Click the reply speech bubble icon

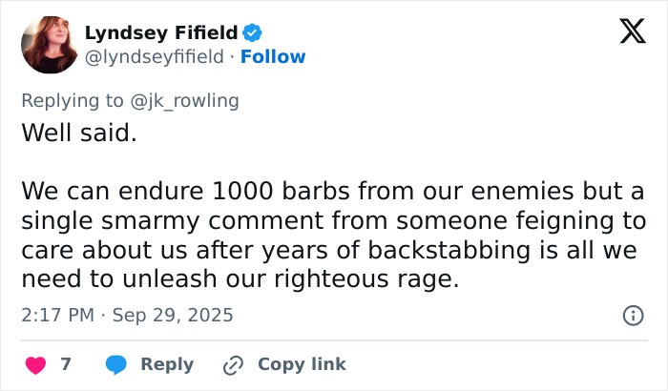(x=116, y=364)
